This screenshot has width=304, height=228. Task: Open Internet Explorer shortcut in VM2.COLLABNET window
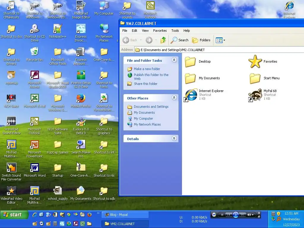204,95
